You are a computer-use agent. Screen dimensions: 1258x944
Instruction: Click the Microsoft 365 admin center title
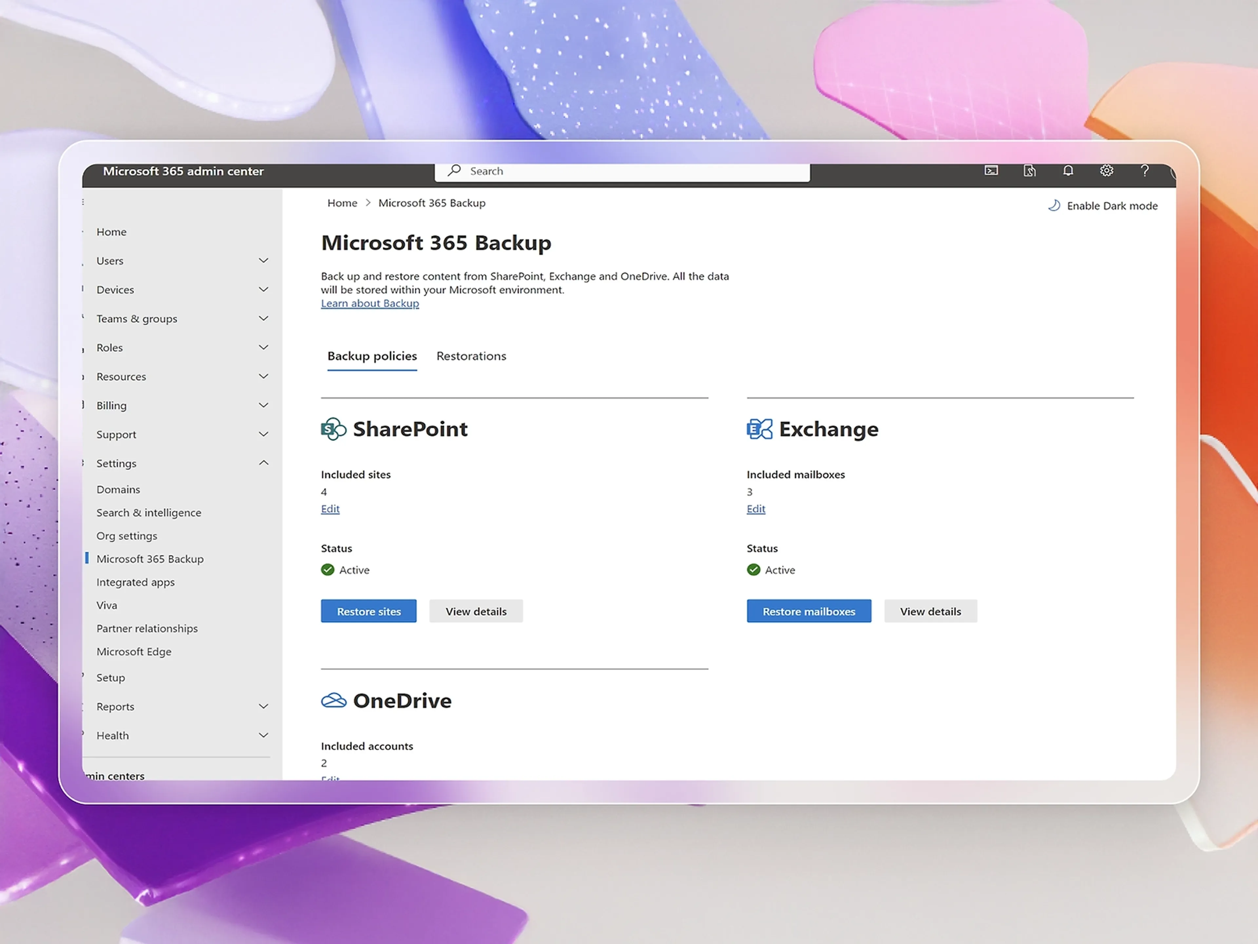pyautogui.click(x=183, y=171)
